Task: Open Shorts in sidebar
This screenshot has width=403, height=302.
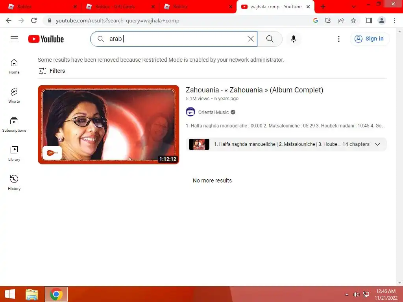Action: [x=14, y=96]
